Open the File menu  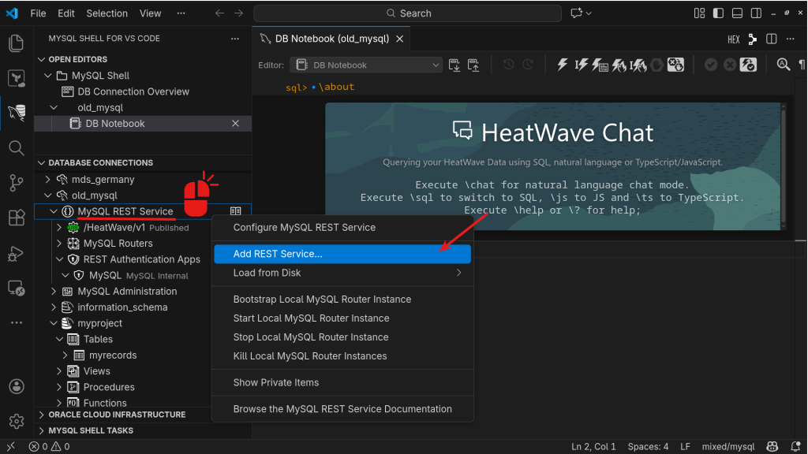click(x=38, y=13)
